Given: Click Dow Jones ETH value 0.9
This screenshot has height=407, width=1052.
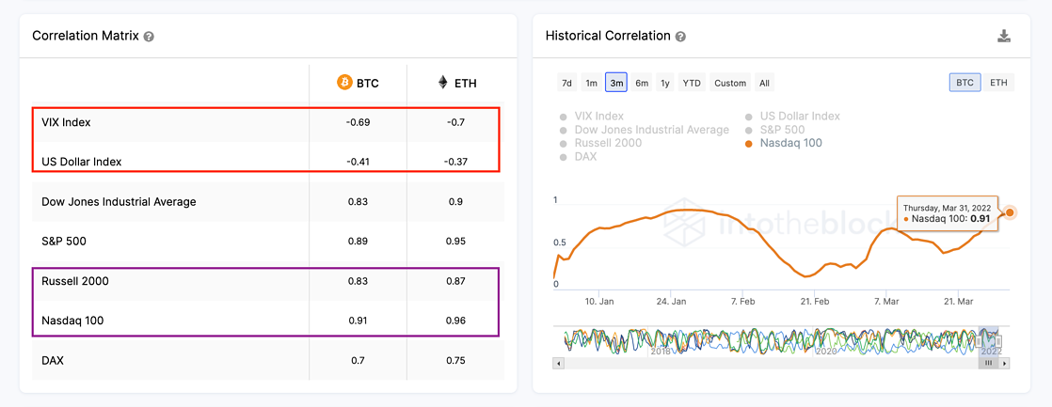Looking at the screenshot, I should 456,202.
